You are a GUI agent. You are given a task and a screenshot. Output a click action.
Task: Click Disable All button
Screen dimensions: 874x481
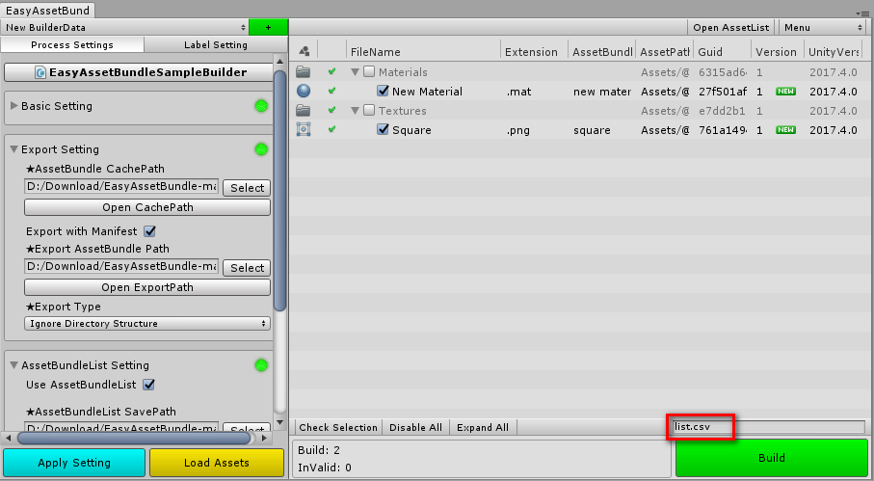[416, 427]
